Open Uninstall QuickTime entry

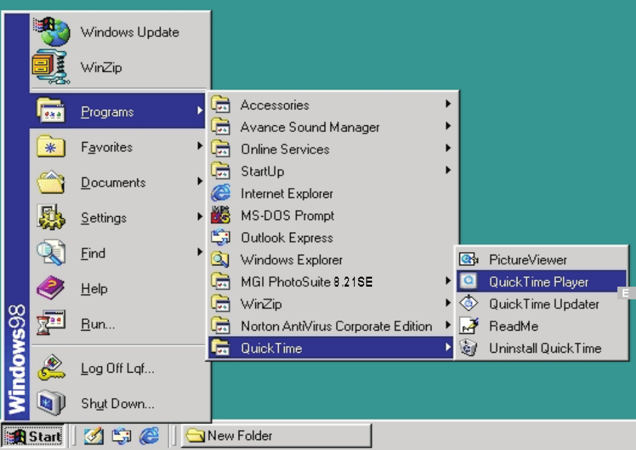(541, 348)
